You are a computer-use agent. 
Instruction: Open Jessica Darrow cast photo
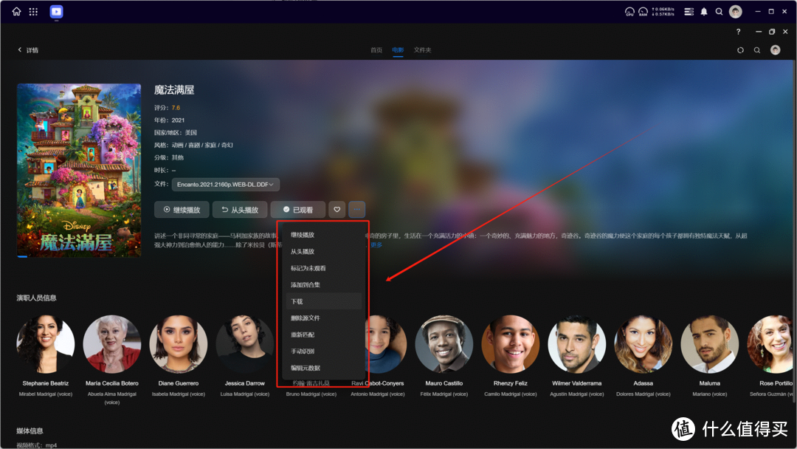click(x=245, y=344)
